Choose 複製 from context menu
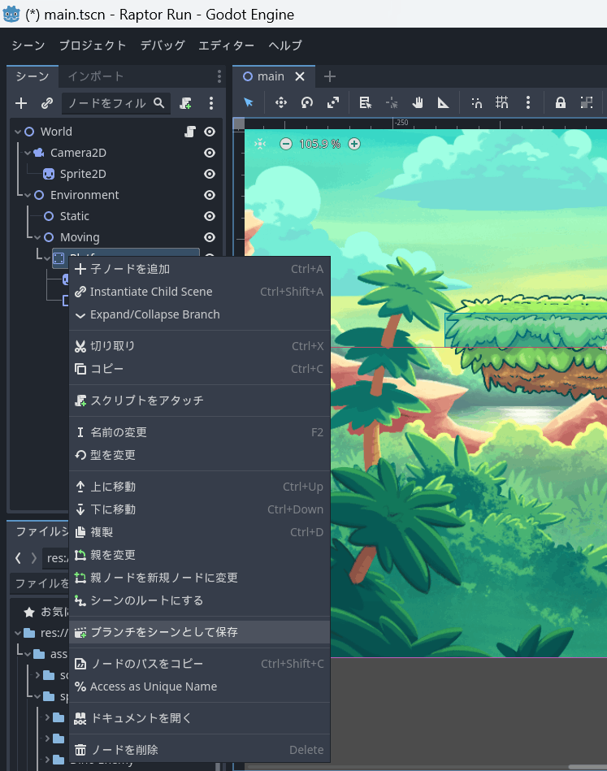607x771 pixels. [x=199, y=532]
